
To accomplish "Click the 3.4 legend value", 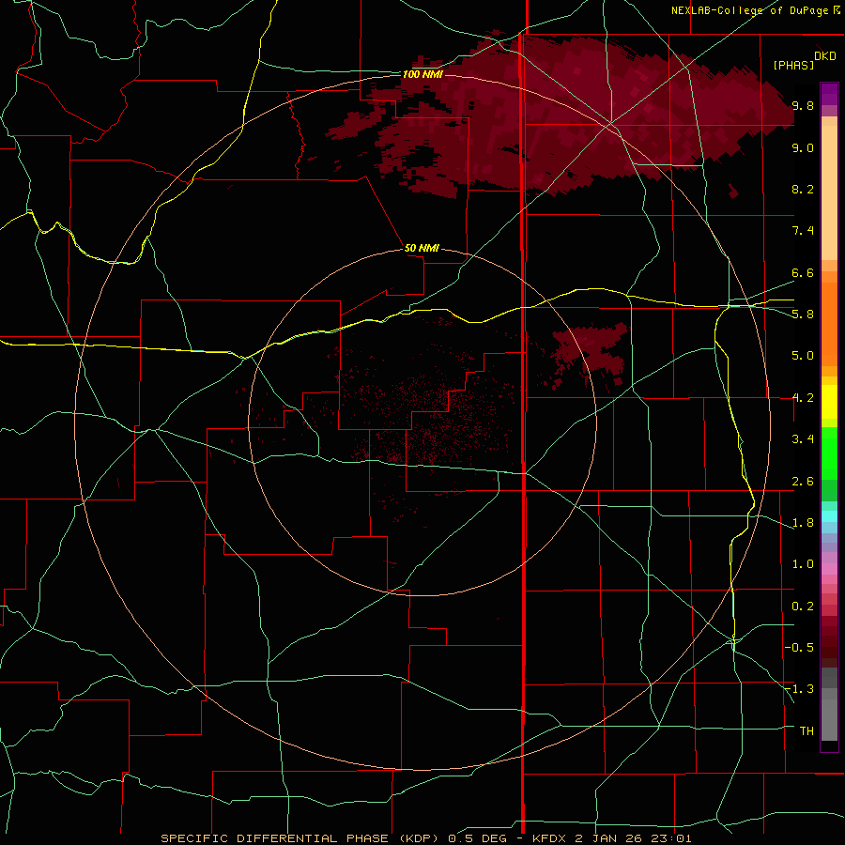I will pos(803,439).
